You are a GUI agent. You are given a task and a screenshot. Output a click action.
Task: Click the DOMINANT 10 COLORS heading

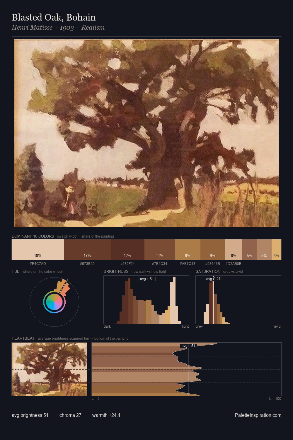tap(33, 236)
